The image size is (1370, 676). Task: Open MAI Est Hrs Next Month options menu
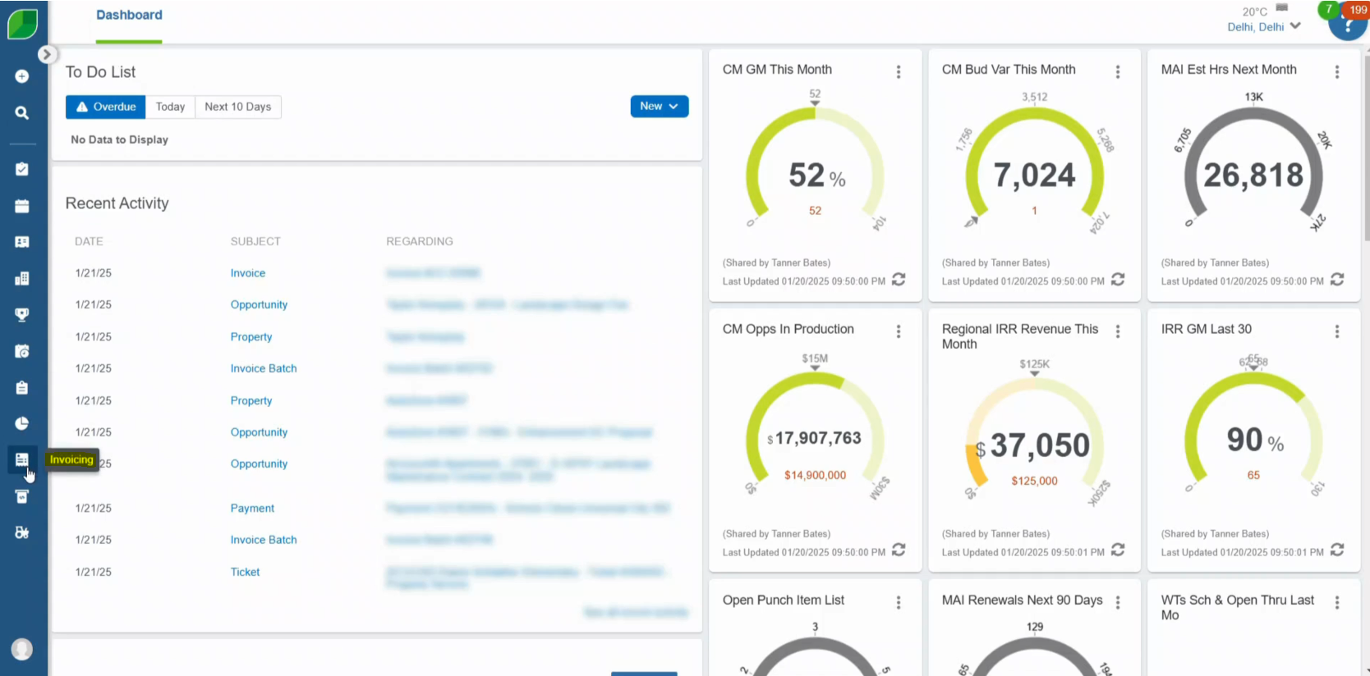tap(1337, 72)
